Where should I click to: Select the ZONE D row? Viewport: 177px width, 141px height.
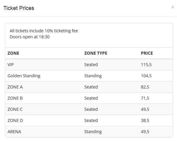click(x=89, y=120)
